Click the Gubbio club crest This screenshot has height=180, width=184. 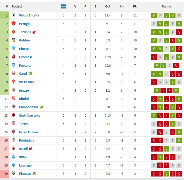pyautogui.click(x=14, y=40)
